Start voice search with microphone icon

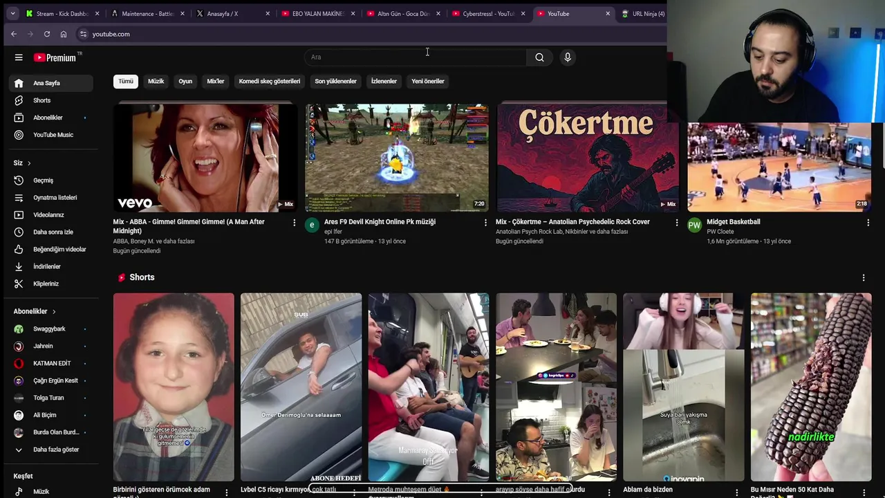pyautogui.click(x=568, y=57)
